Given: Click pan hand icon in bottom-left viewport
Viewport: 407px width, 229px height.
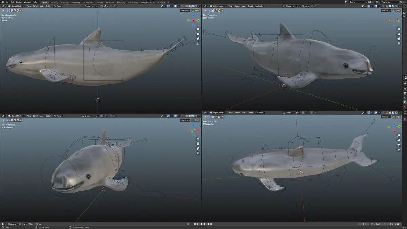Looking at the screenshot, I should tap(198, 144).
